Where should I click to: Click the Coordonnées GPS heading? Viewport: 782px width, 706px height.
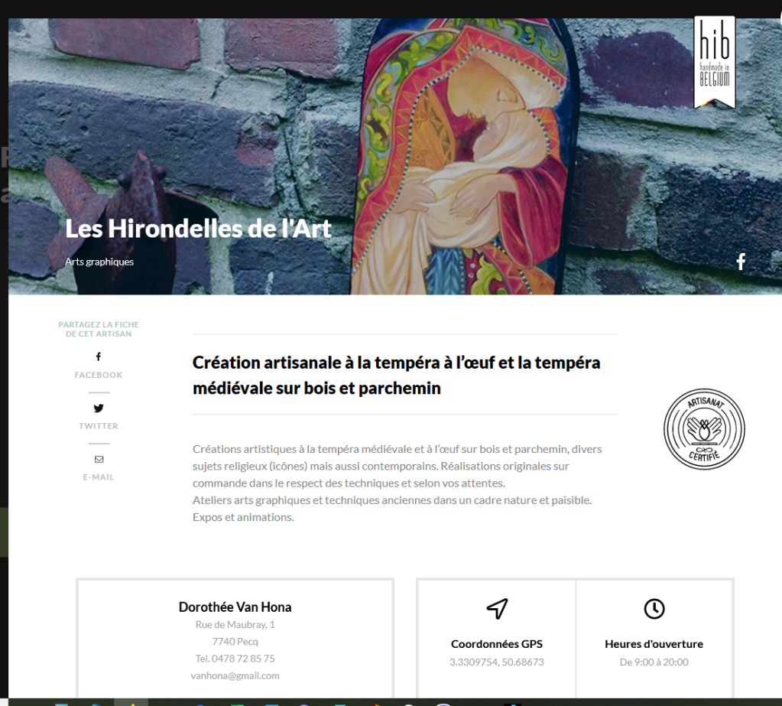(497, 644)
